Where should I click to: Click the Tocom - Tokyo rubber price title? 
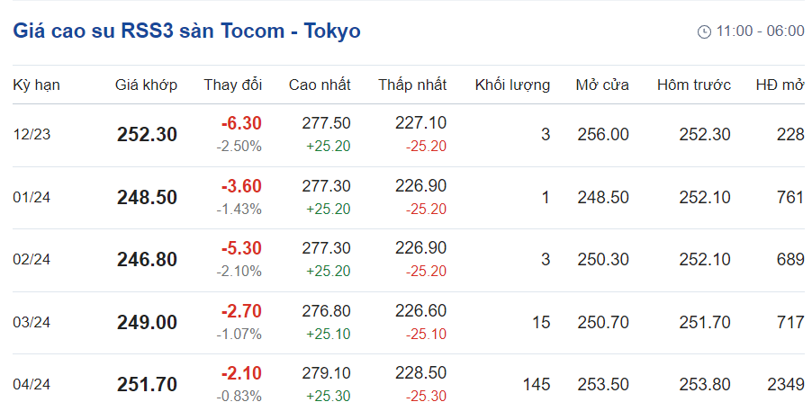[x=186, y=31]
